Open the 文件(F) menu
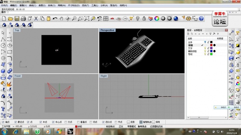 click(x=4, y=5)
